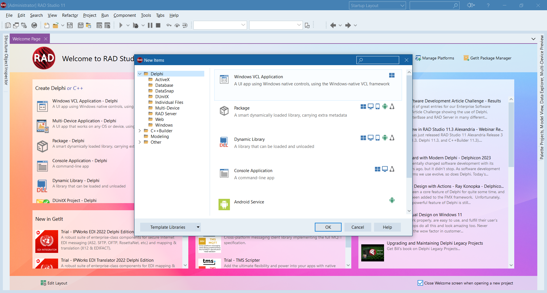Open the second empty toolbar combo box
547x293 pixels.
276,25
